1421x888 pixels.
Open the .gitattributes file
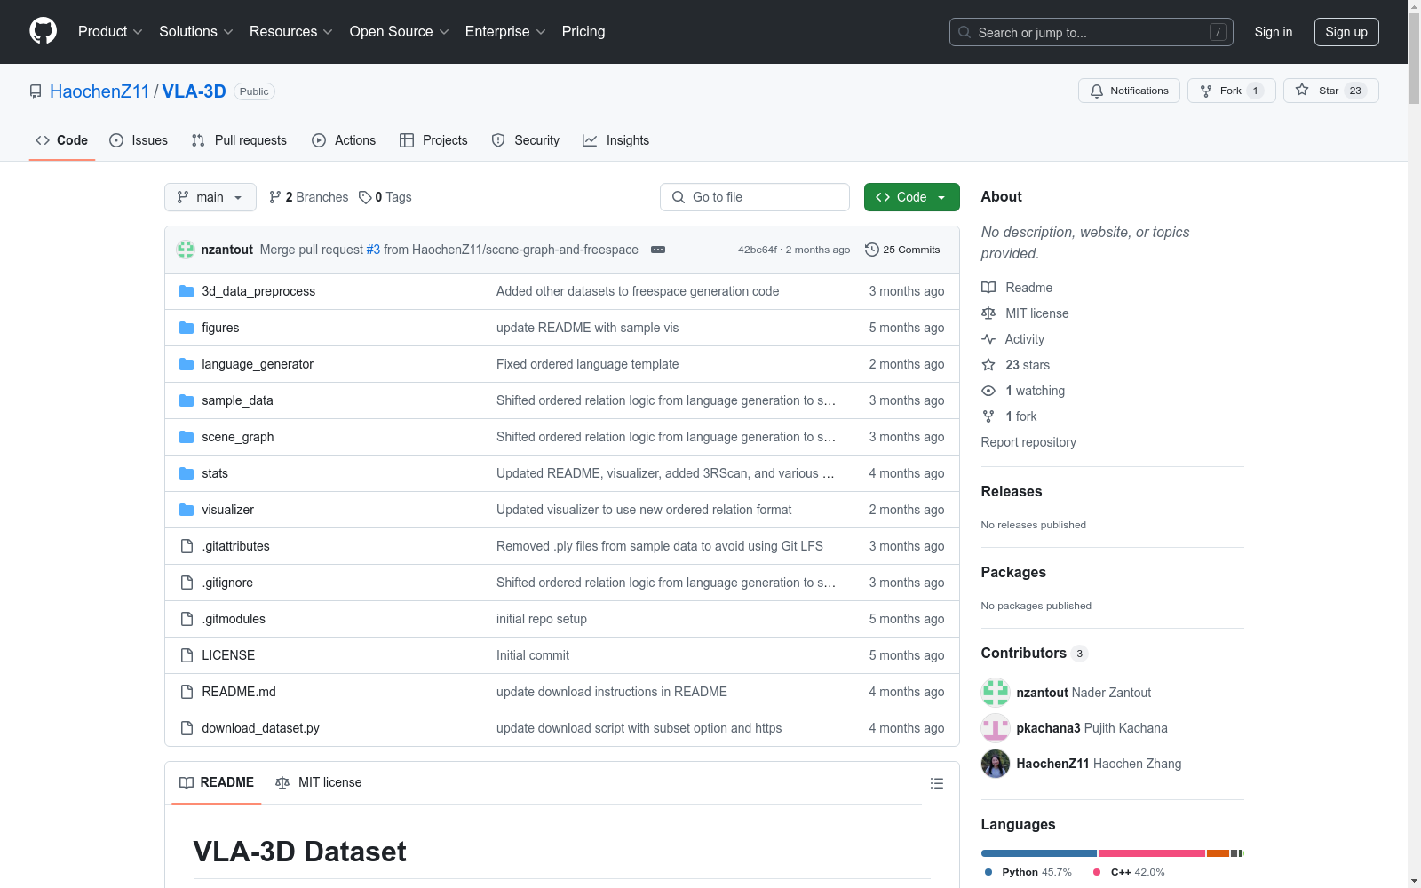pyautogui.click(x=235, y=546)
